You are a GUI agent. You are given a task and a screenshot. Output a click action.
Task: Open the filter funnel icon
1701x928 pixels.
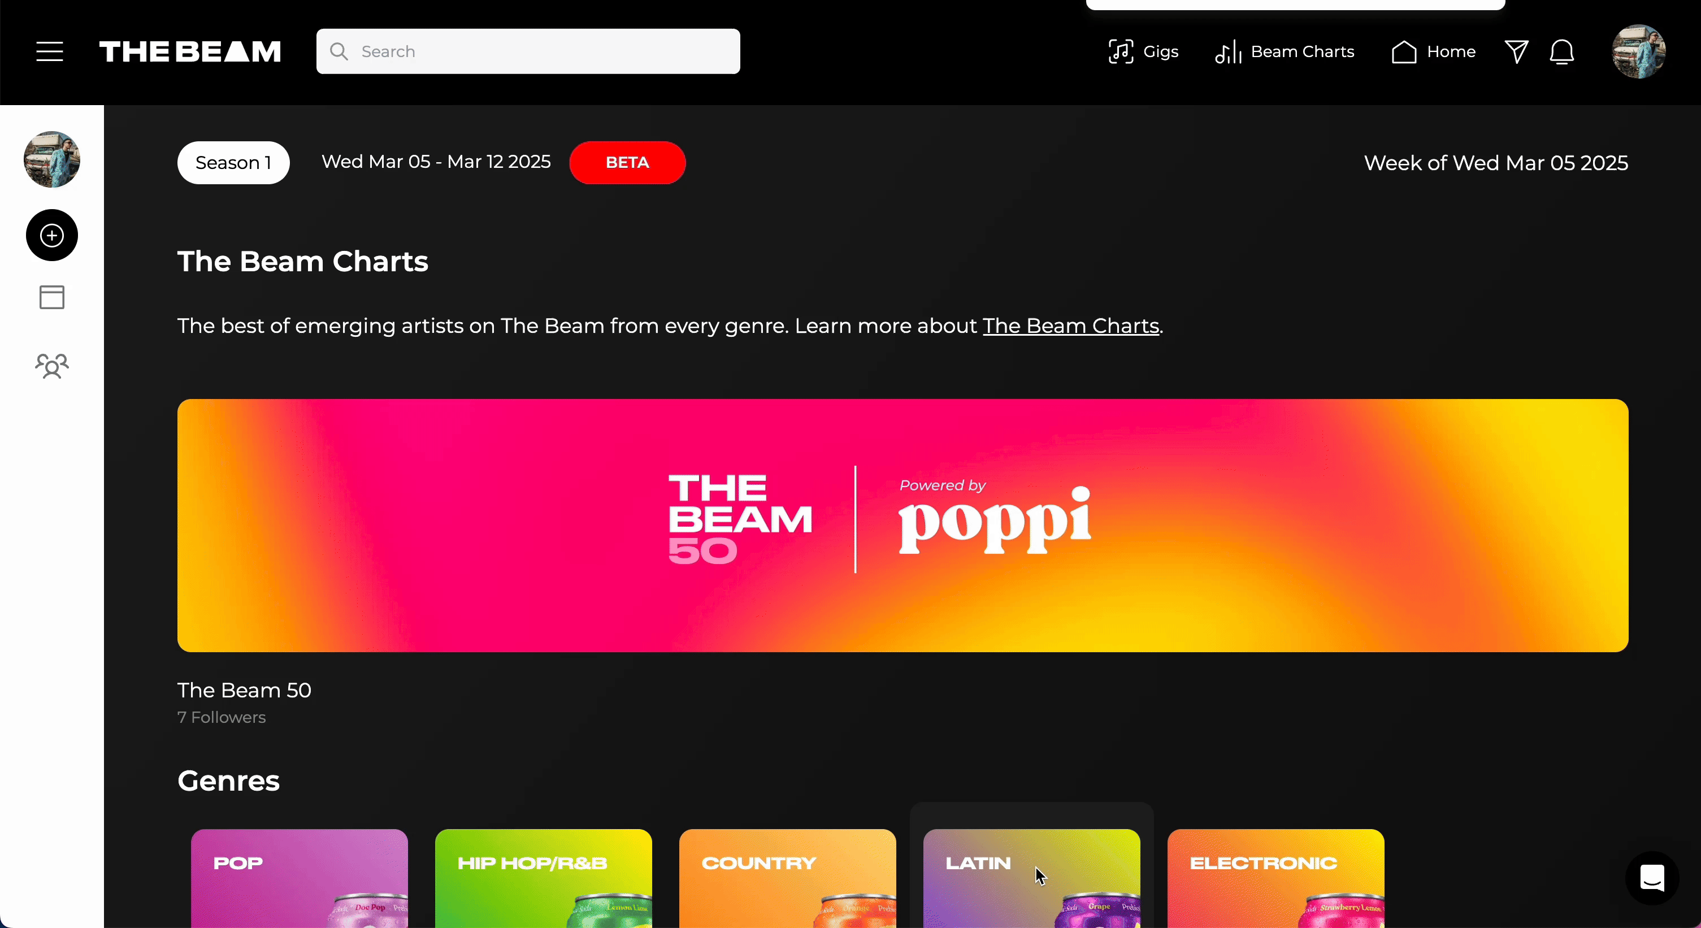[1516, 51]
